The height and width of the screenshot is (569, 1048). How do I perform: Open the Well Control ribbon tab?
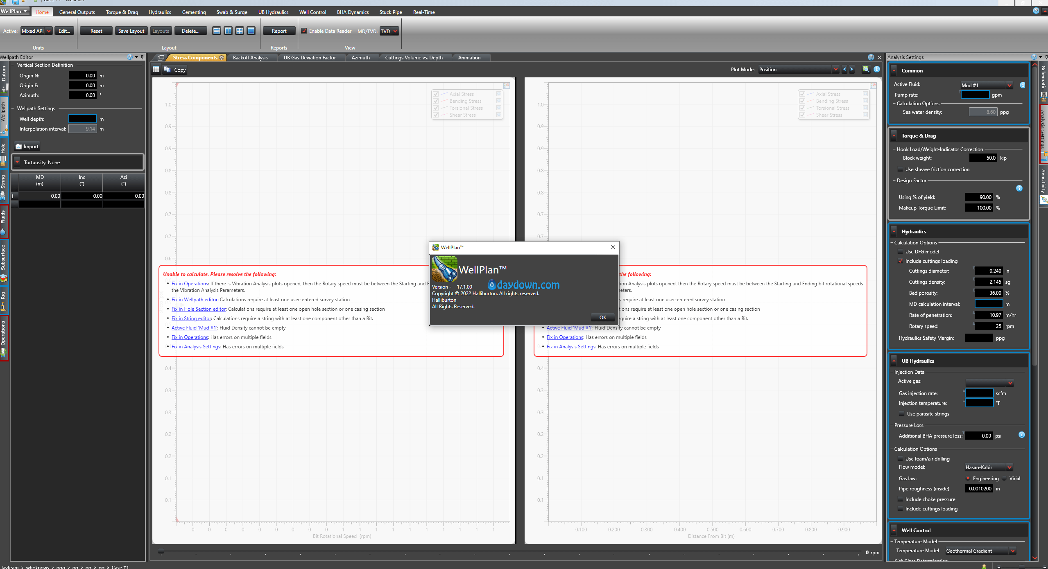tap(312, 12)
